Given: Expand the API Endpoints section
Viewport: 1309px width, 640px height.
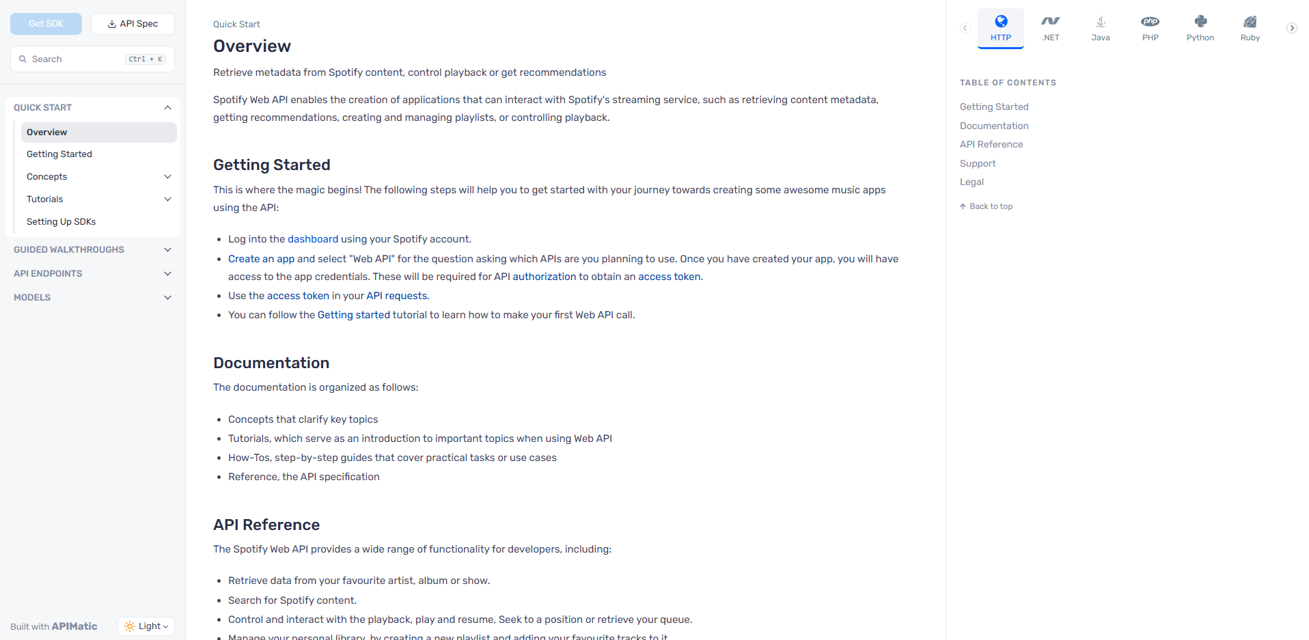Looking at the screenshot, I should [x=167, y=274].
